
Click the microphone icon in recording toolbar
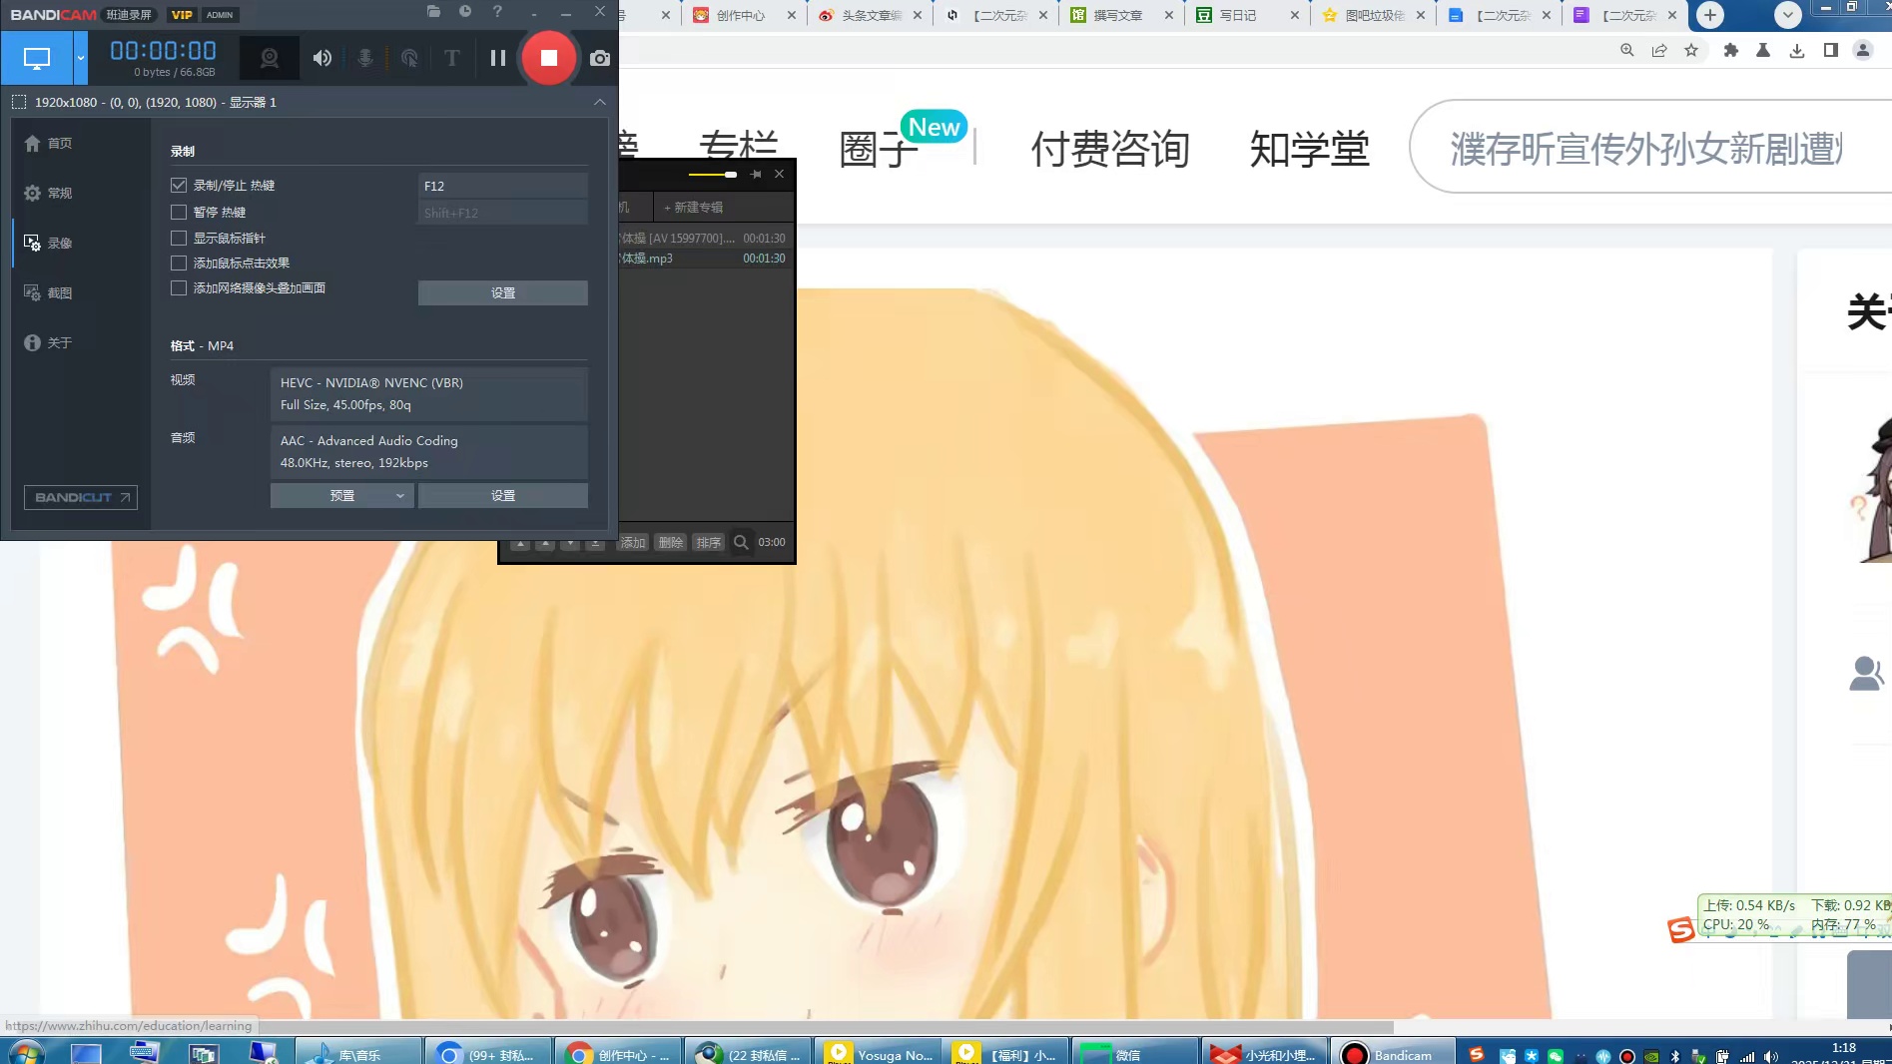click(x=365, y=58)
